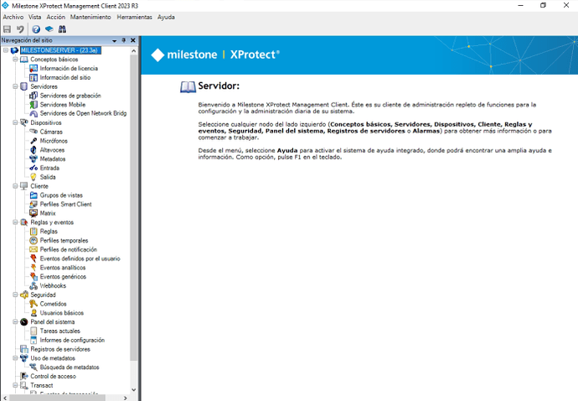Click the Webhooks icon

(x=34, y=285)
